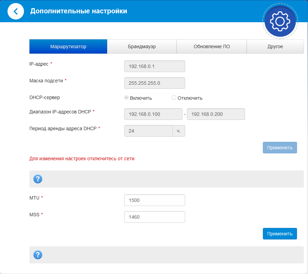
Task: Click Применить under the MSS field
Action: click(280, 234)
